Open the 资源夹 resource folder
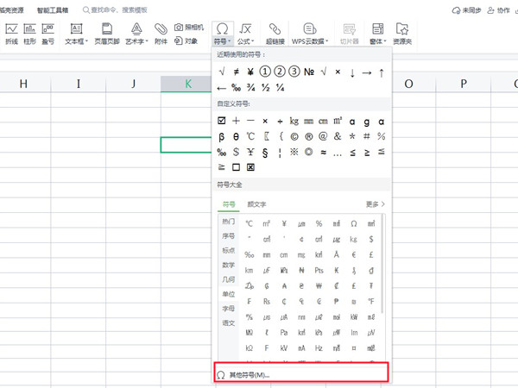Screen dimensions: 518x388 402,34
